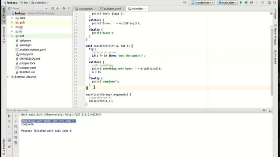Select pubspec.yaml in project tree
This screenshot has height=157, width=280.
[x=28, y=68]
